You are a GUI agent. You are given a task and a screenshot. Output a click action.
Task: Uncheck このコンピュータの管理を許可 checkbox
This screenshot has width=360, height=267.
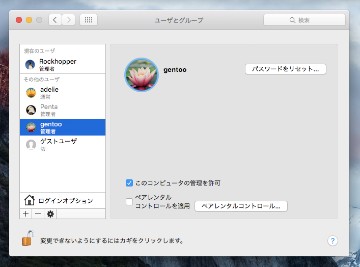pos(129,183)
